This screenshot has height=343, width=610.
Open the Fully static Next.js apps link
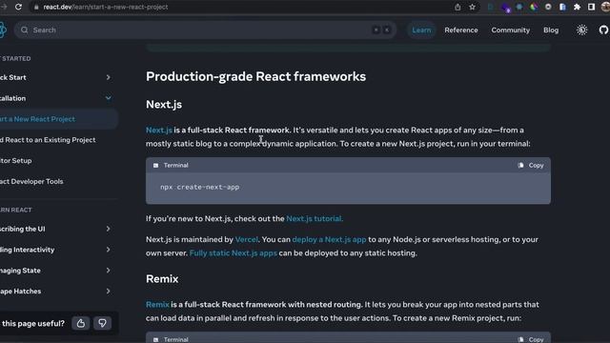(233, 252)
